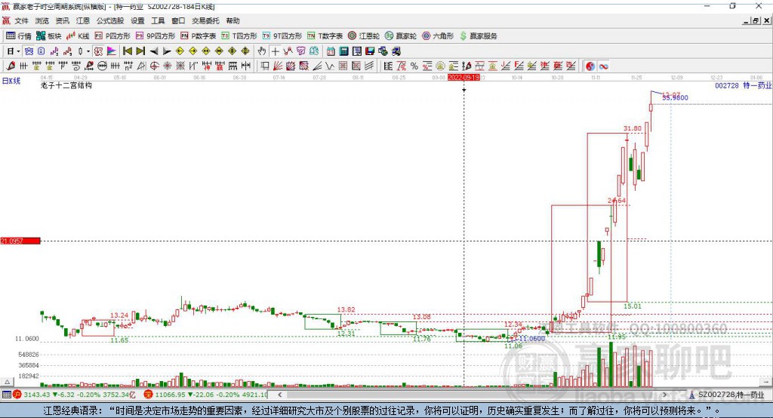Expand bottom panel with left-corner up arrow
The height and width of the screenshot is (418, 773).
[7, 382]
